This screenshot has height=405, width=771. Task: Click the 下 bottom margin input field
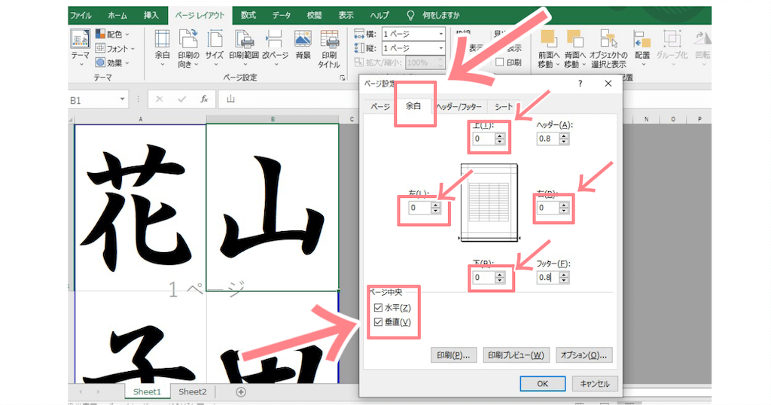pyautogui.click(x=483, y=277)
